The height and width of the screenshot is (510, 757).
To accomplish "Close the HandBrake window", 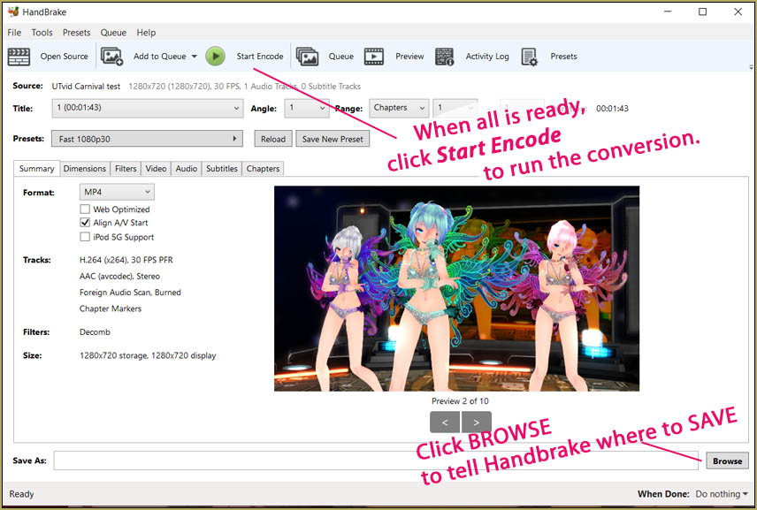I will click(738, 11).
